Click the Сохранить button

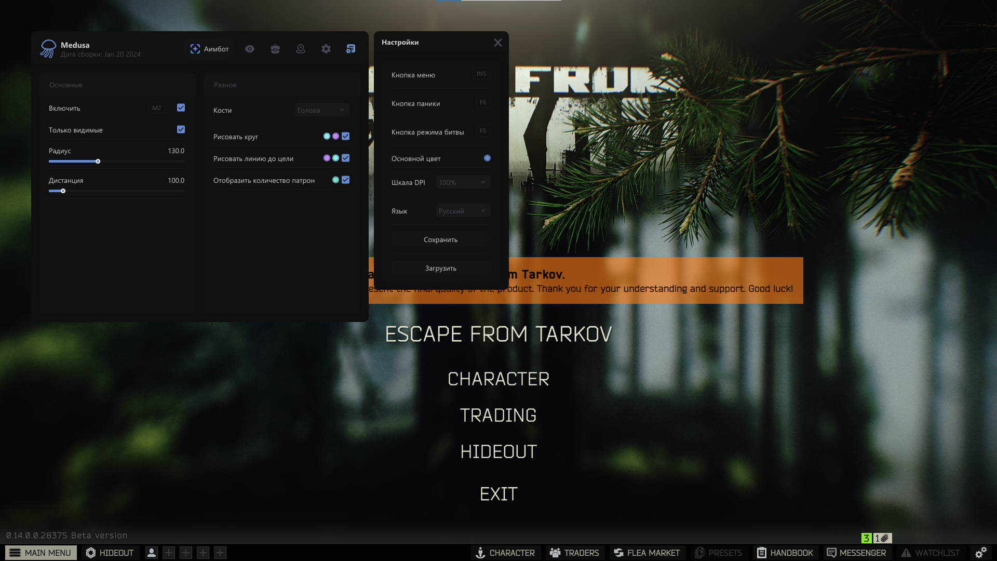point(440,239)
